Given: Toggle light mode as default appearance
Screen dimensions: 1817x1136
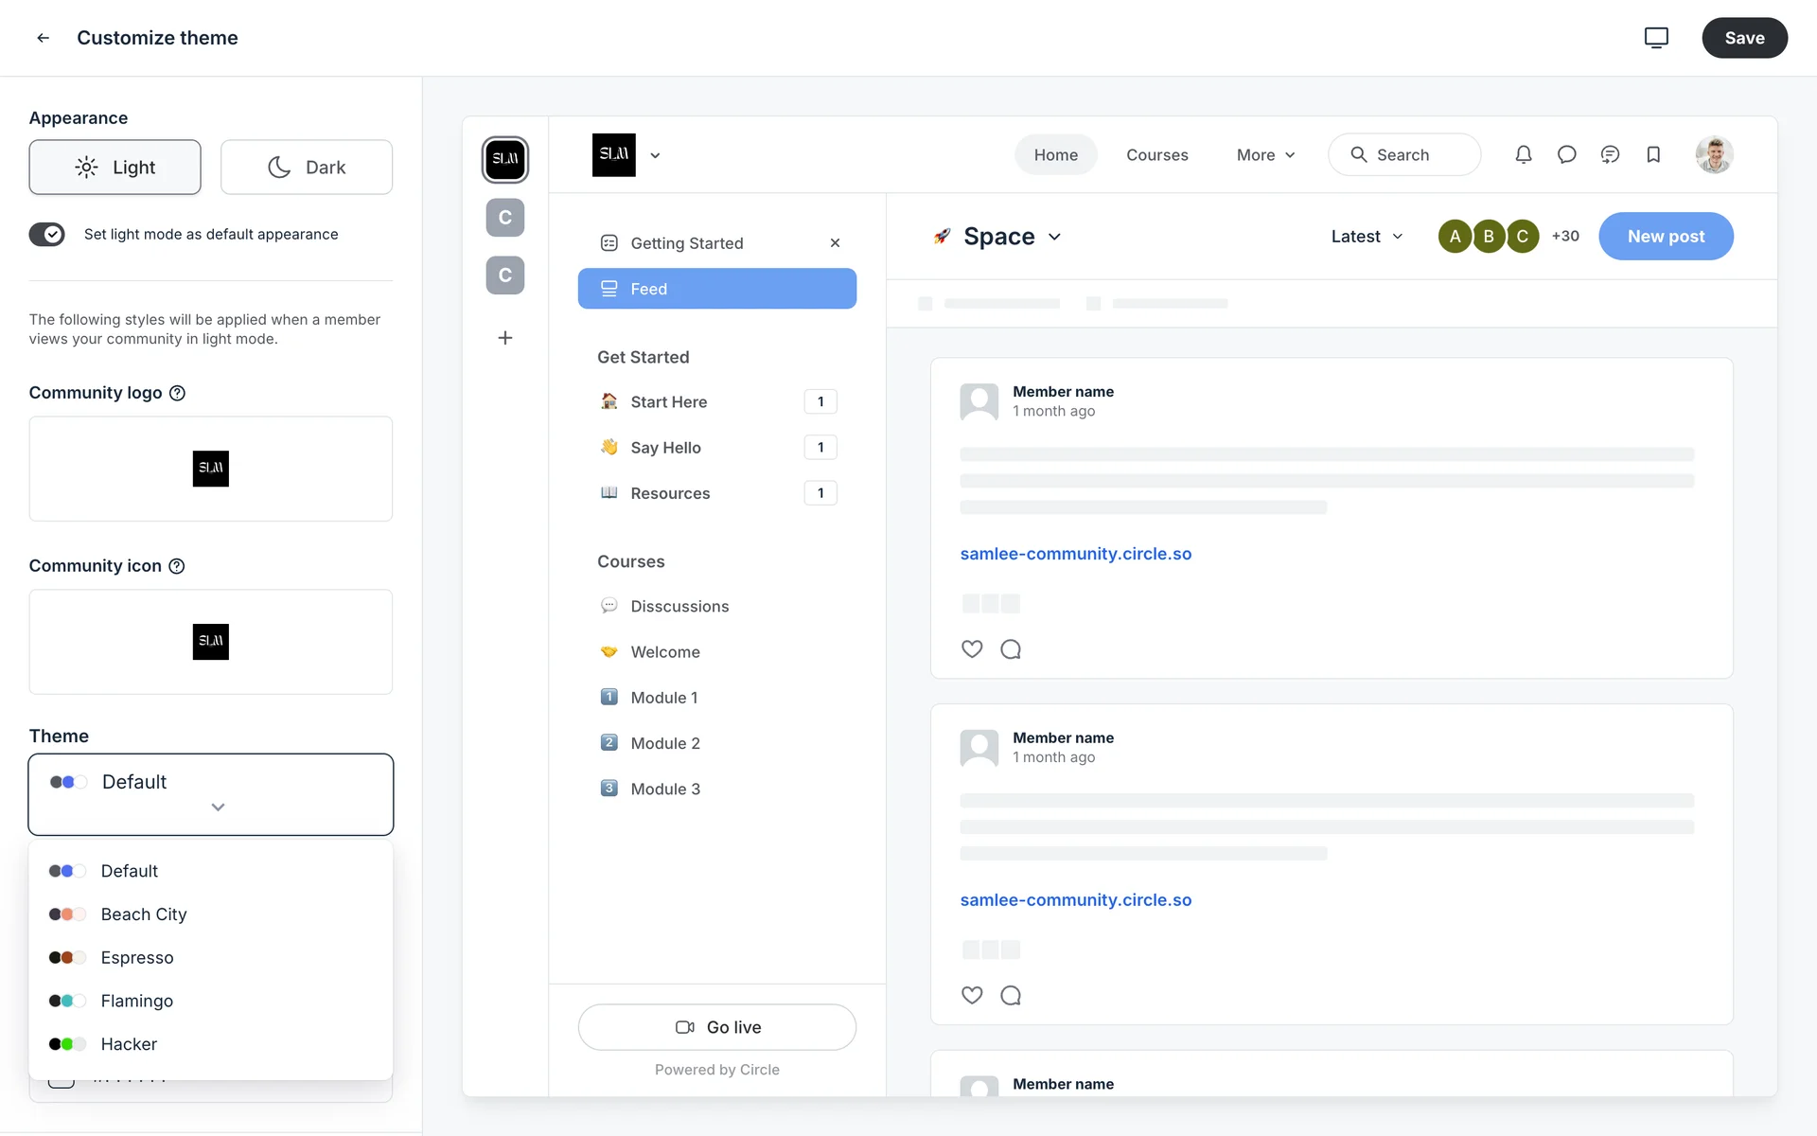Looking at the screenshot, I should coord(47,234).
